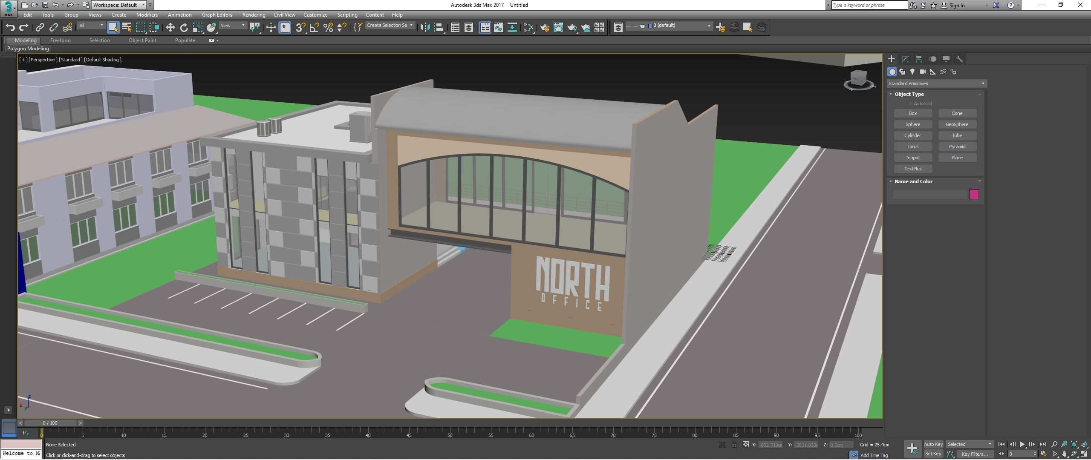
Task: Select the Move tool
Action: point(170,28)
